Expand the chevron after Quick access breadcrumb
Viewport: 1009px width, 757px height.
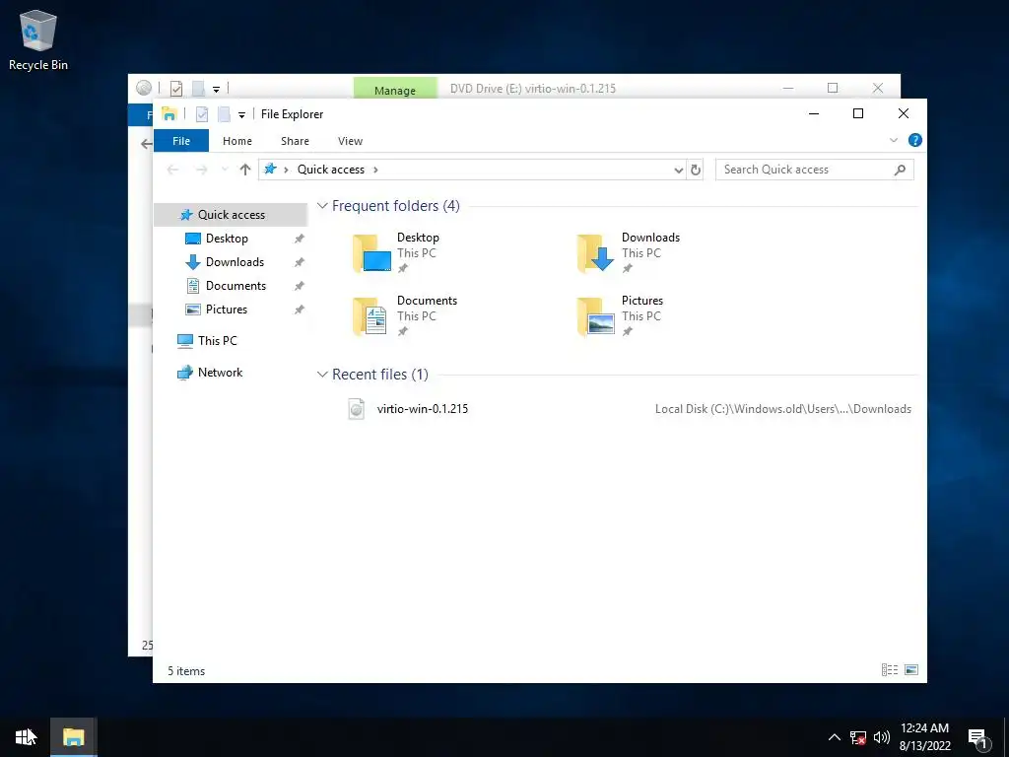pyautogui.click(x=375, y=170)
